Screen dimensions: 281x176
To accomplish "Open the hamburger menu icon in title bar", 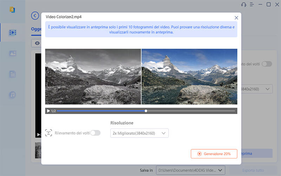I will click(252, 5).
